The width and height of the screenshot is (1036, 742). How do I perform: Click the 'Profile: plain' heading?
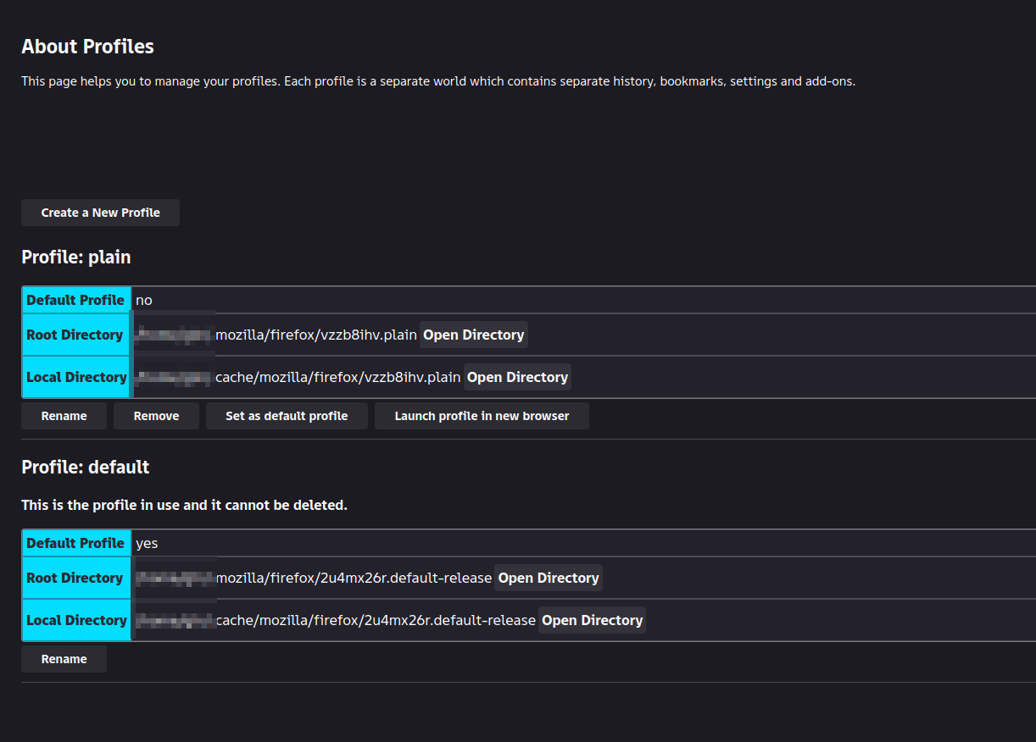pos(76,257)
